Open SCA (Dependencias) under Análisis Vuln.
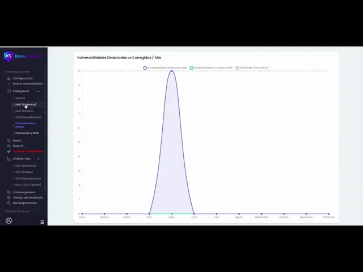363x272 pixels. (x=28, y=178)
